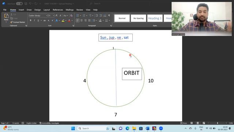Apply Heading 1 style
Screen dimensions: 234x132
tap(155, 18)
